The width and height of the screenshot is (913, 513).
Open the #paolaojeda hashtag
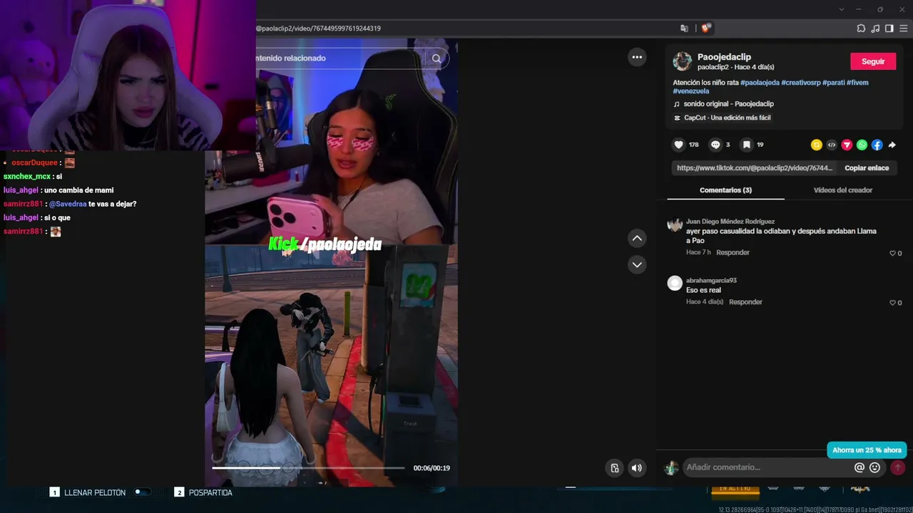pos(760,83)
